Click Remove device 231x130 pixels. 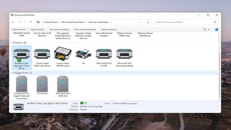pyautogui.click(x=109, y=30)
